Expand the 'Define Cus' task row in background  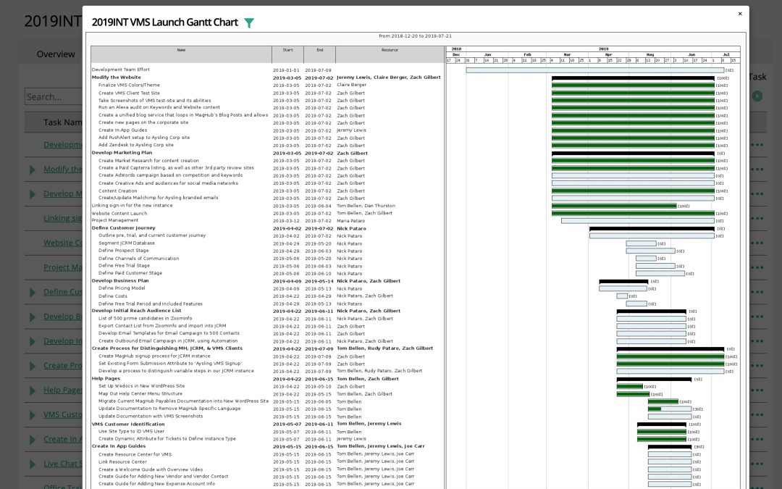(x=33, y=293)
